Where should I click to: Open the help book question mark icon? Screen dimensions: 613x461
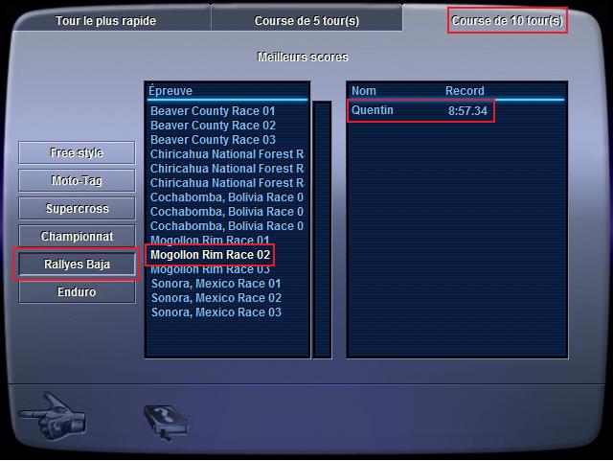coord(166,422)
